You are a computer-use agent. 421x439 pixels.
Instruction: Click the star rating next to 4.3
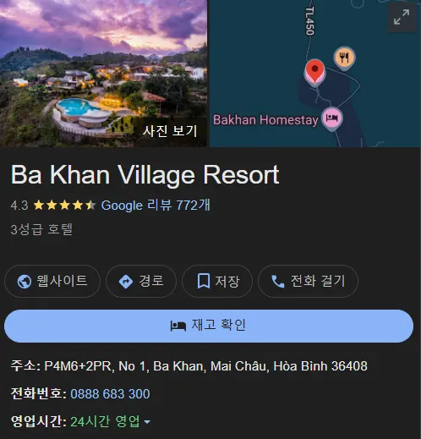[x=65, y=206]
